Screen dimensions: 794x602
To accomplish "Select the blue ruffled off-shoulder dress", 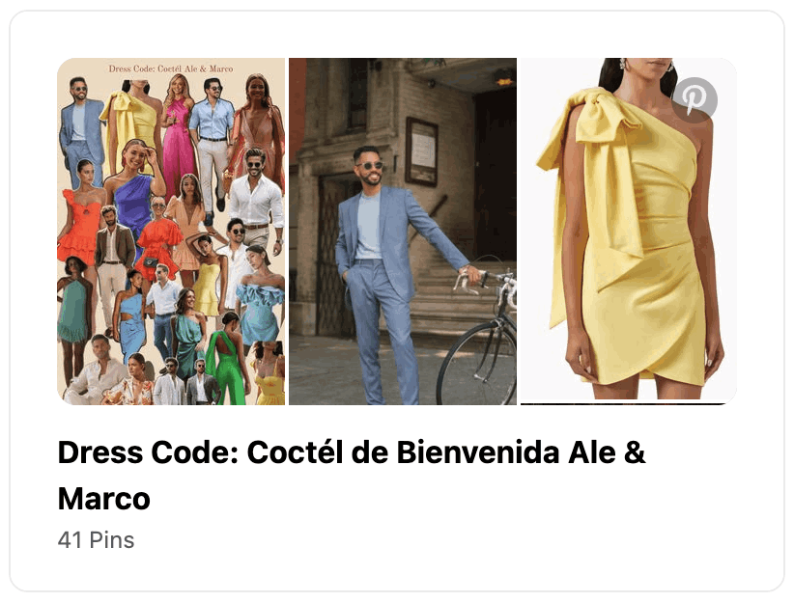I will (259, 311).
